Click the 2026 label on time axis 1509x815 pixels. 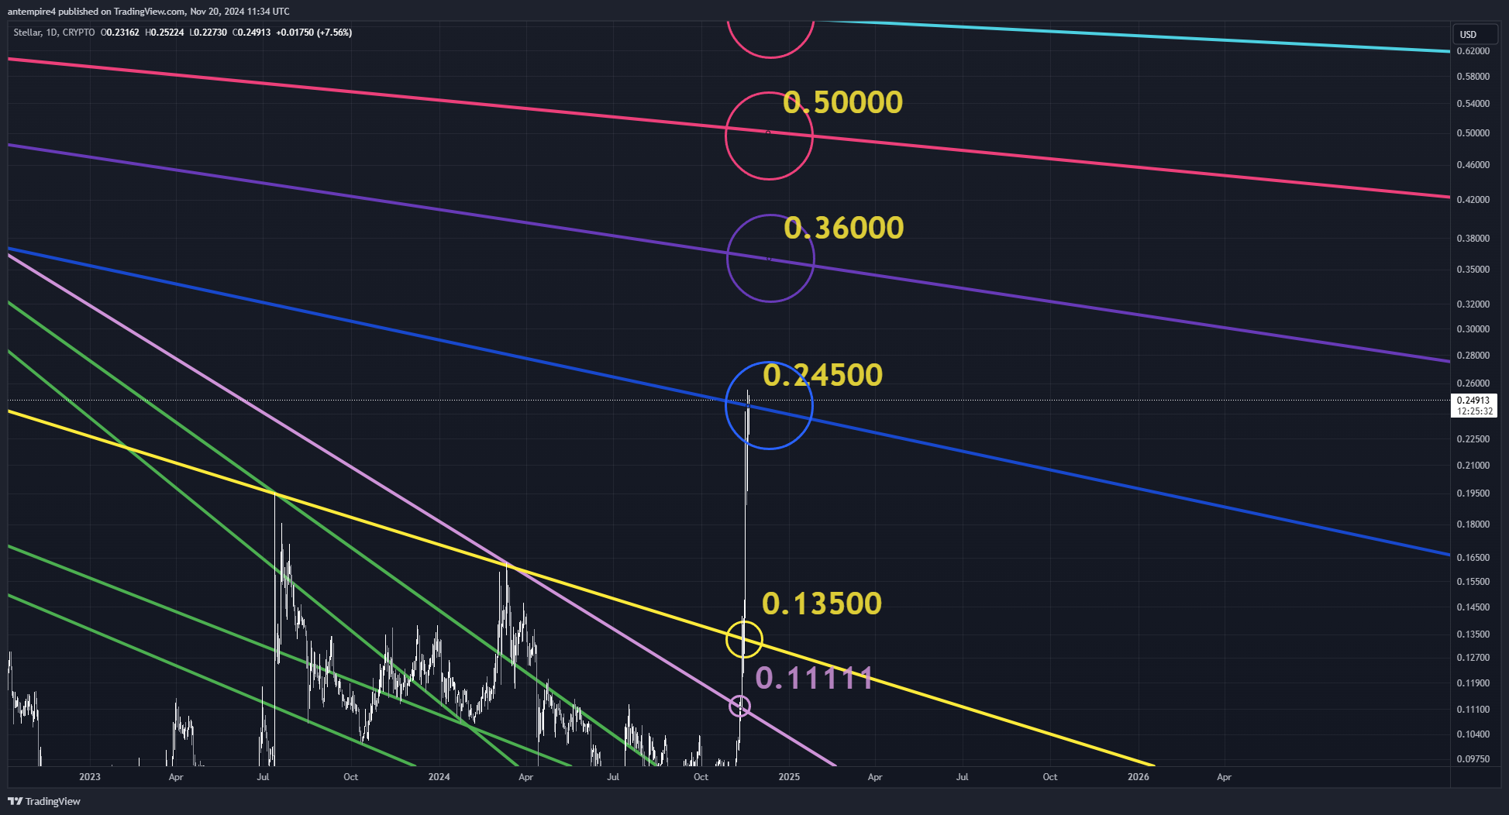pos(1139,776)
